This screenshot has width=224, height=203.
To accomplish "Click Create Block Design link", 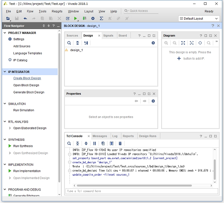I will [x=27, y=78].
